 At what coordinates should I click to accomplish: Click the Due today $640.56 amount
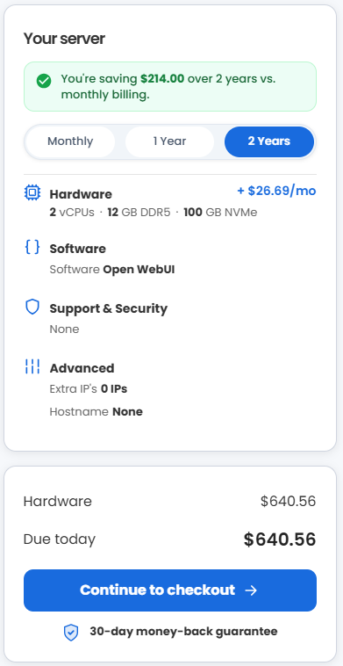[280, 539]
